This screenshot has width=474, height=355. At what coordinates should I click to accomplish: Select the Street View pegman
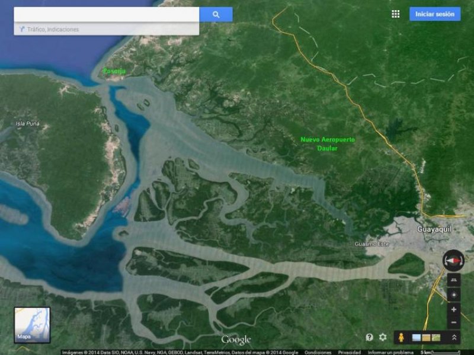pyautogui.click(x=401, y=337)
